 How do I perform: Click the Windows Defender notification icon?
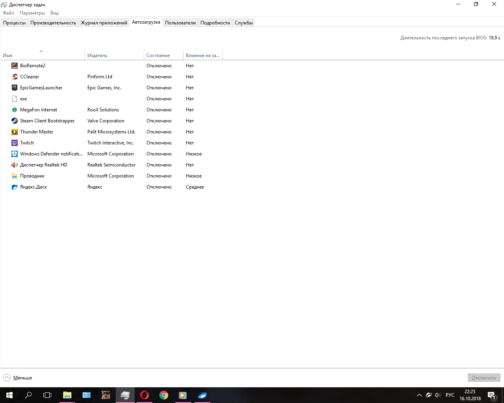(x=15, y=154)
